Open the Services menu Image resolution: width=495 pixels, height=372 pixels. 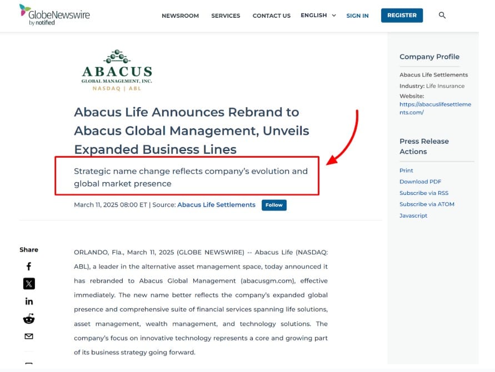[x=226, y=16]
